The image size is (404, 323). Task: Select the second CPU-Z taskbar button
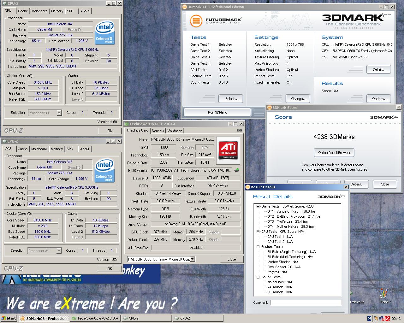tap(198, 318)
